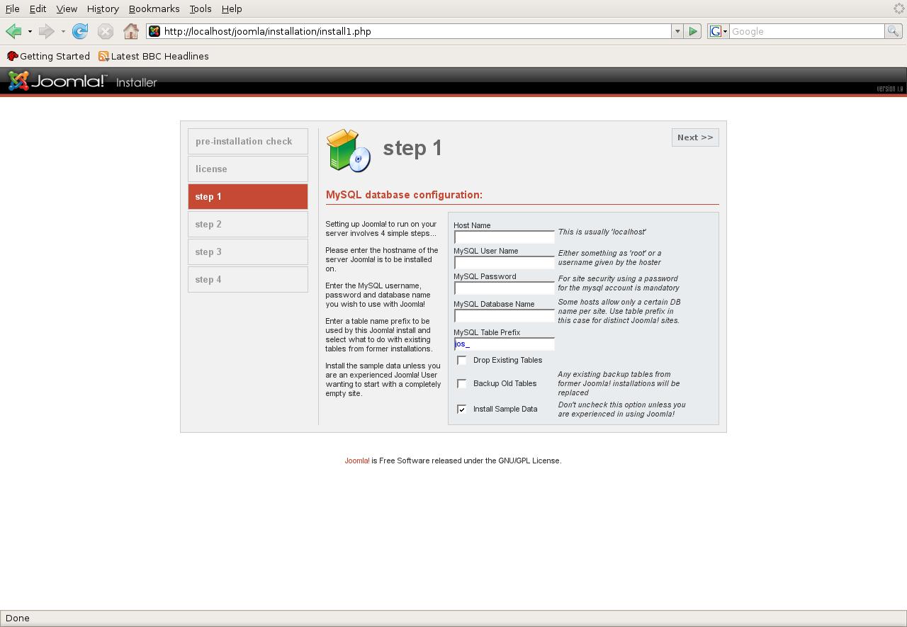The image size is (907, 627).
Task: Focus the MySQL Database Name field
Action: pos(504,316)
